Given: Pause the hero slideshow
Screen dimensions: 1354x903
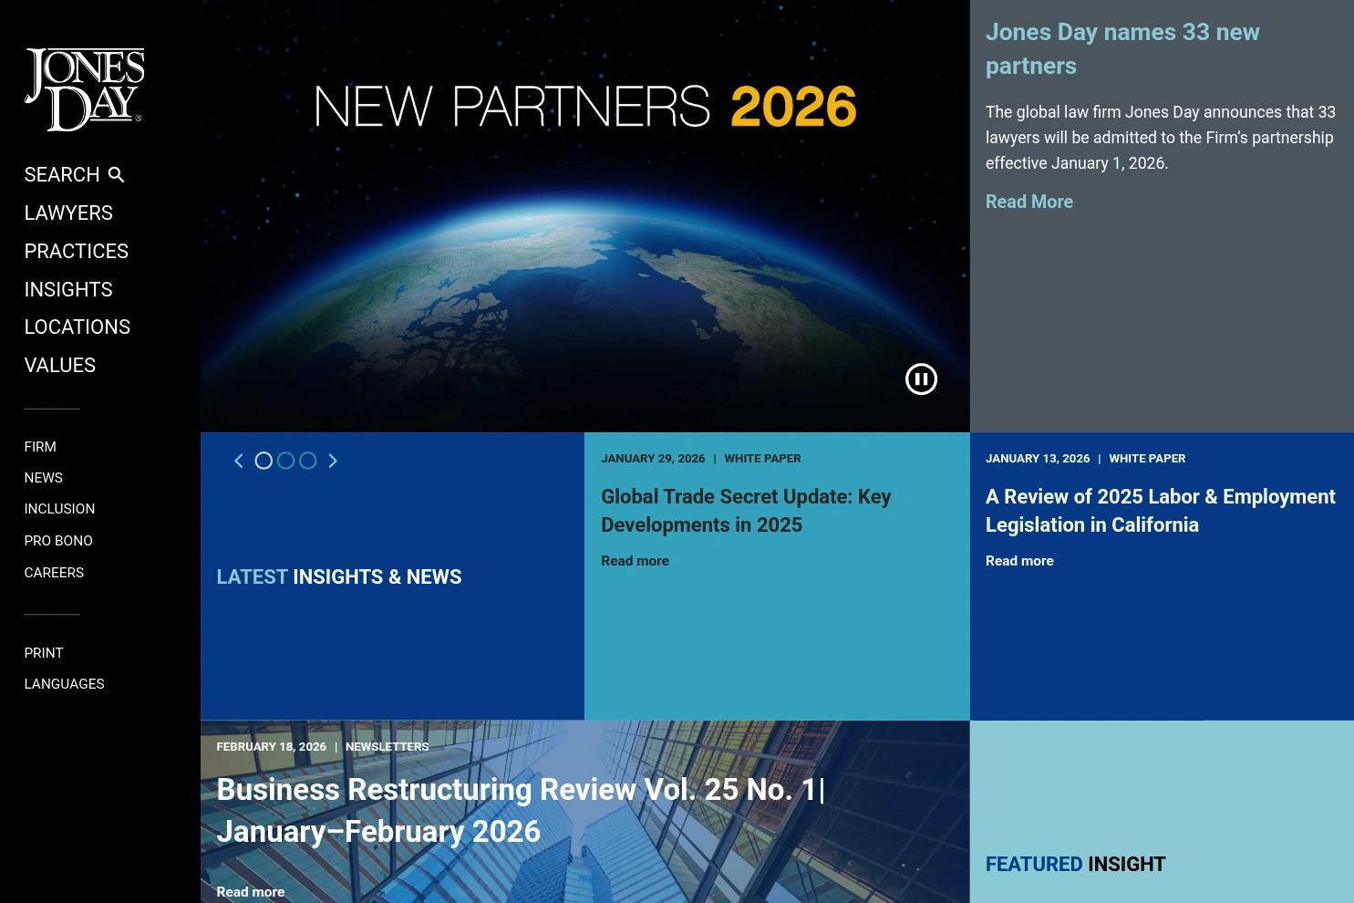Looking at the screenshot, I should point(921,379).
